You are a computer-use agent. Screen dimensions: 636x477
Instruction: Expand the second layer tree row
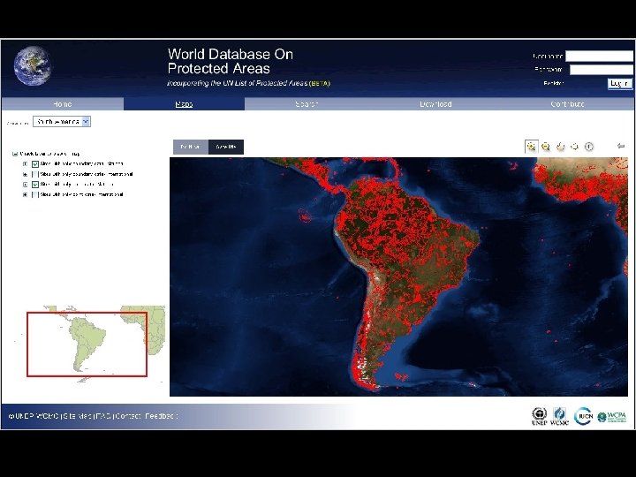(x=25, y=174)
